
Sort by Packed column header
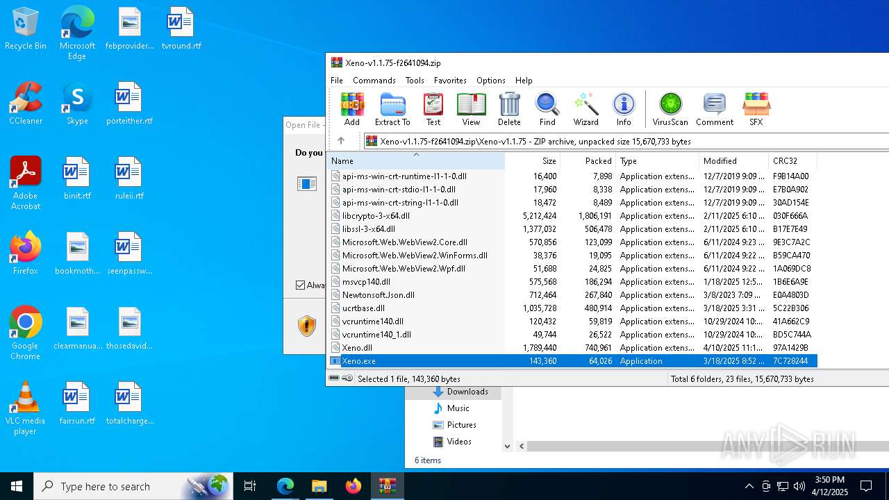[x=588, y=161]
